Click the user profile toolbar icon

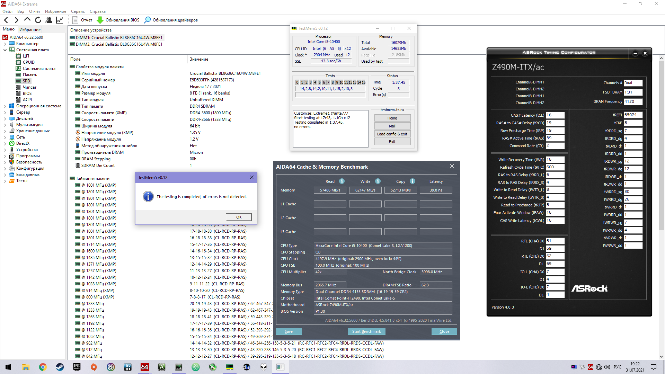[x=49, y=20]
